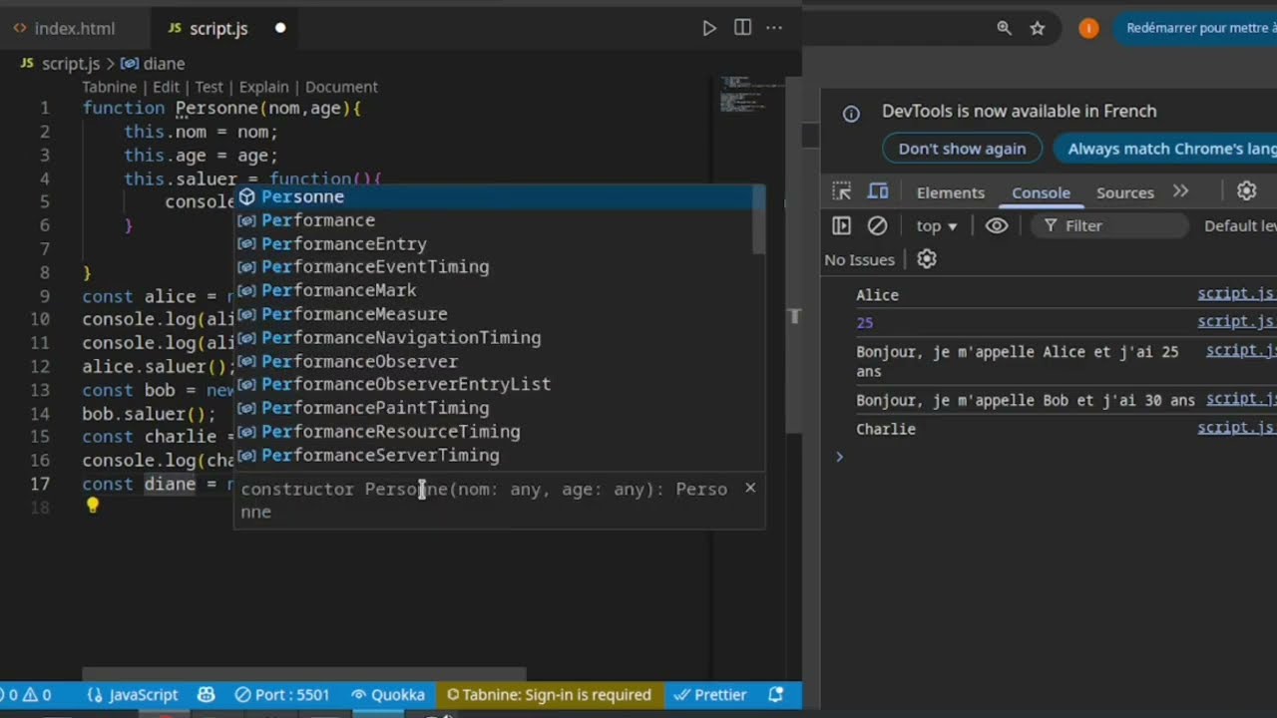Choose the PerformanceNavigationTiming suggestion

tap(494, 338)
